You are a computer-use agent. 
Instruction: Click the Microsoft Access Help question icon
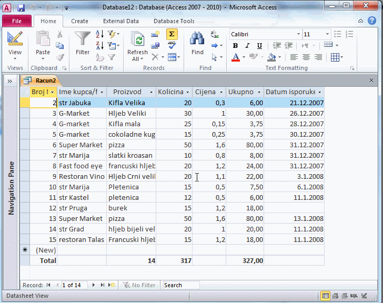point(372,21)
